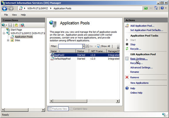Viewport: 169px width, 118px height.
Task: Open the Go button dropdown arrow
Action: pyautogui.click(x=95, y=46)
